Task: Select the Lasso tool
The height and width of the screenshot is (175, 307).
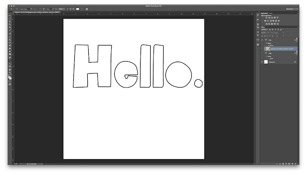Action: [10, 22]
